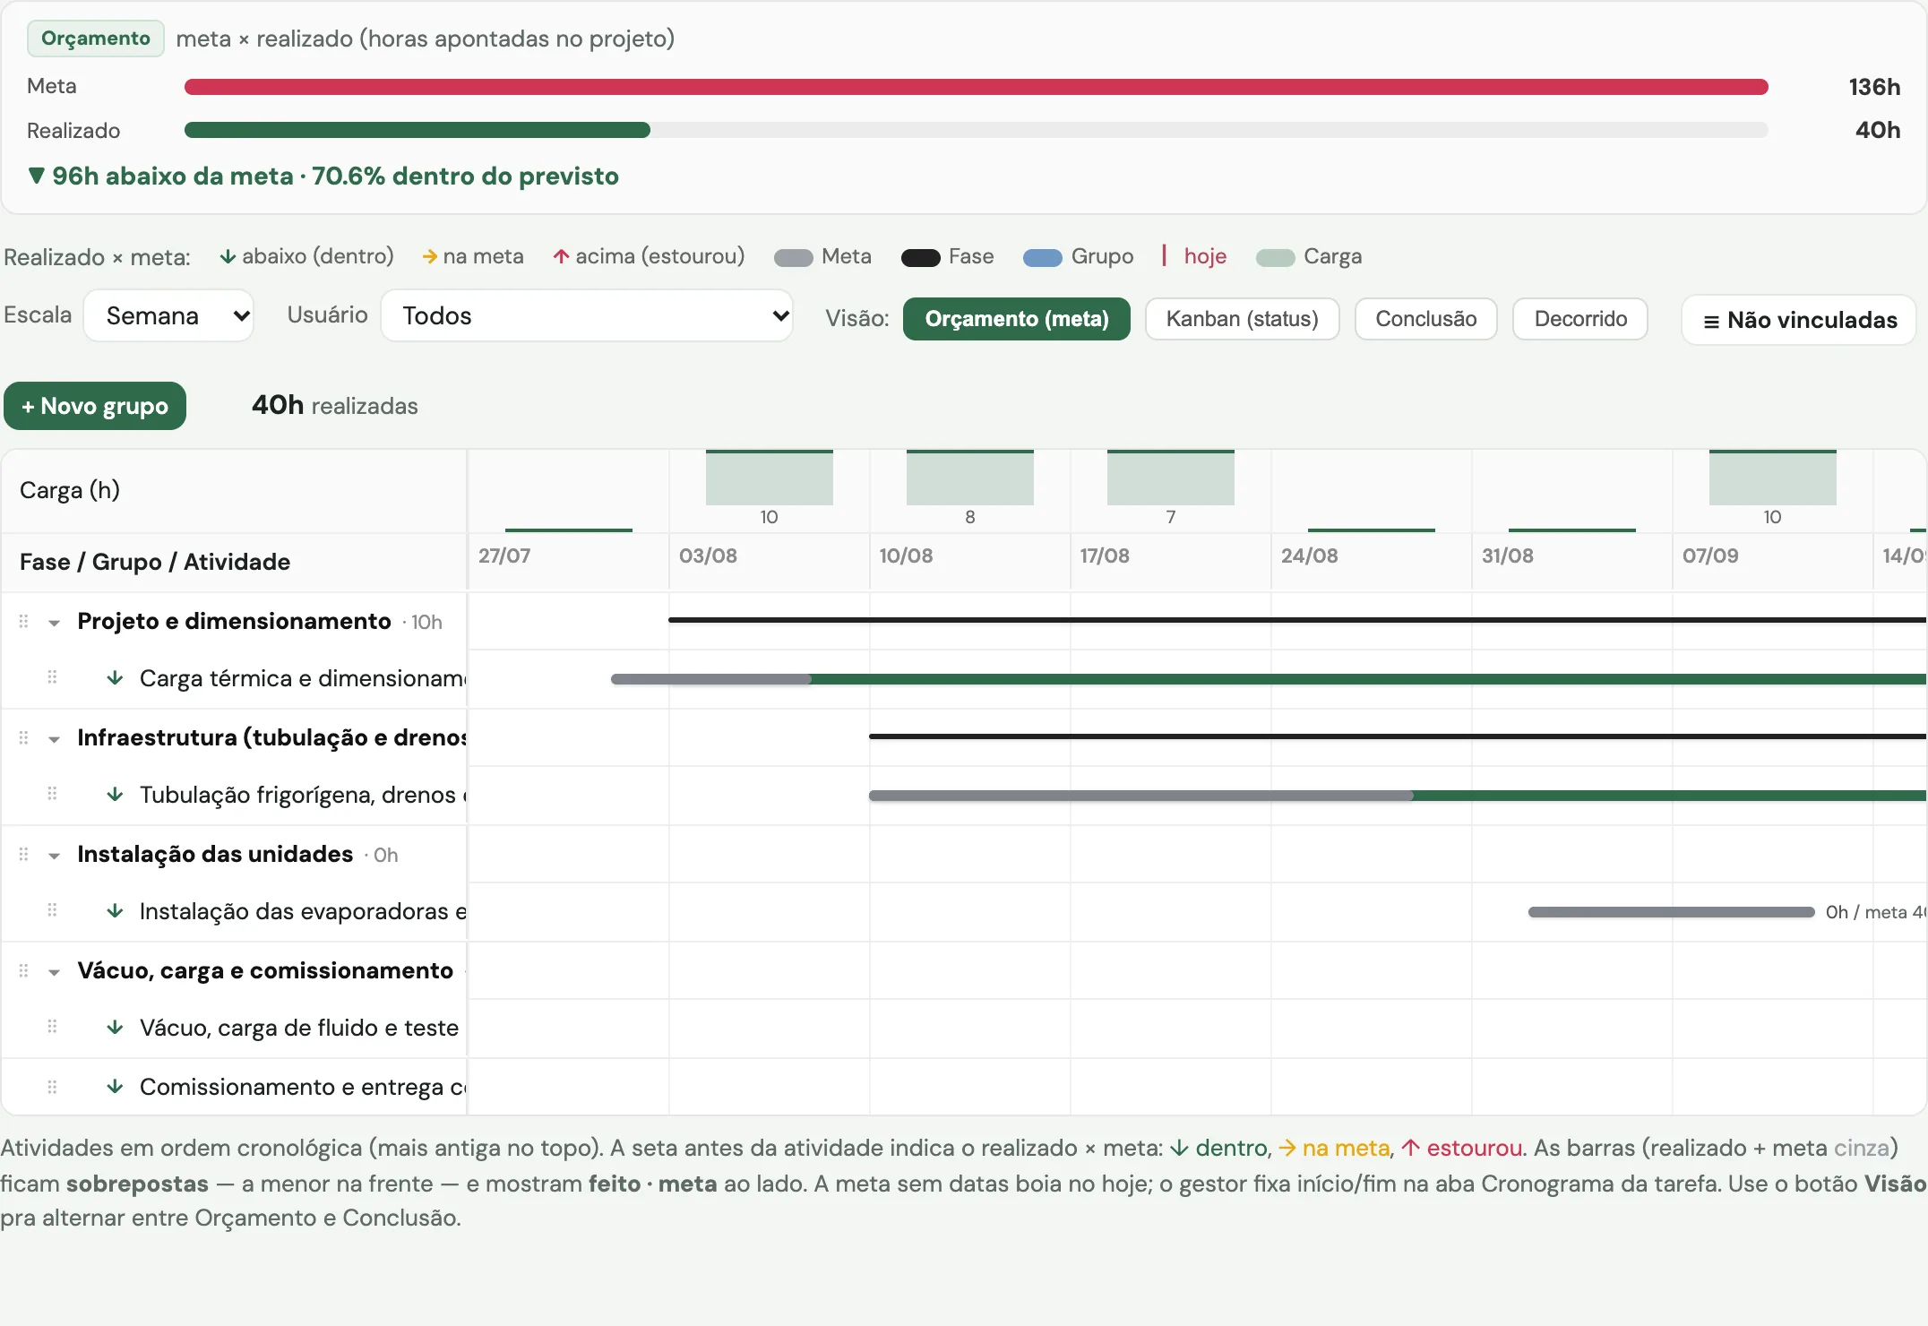Click the 'na meta' orange arrow legend icon
The width and height of the screenshot is (1928, 1326).
click(x=430, y=256)
